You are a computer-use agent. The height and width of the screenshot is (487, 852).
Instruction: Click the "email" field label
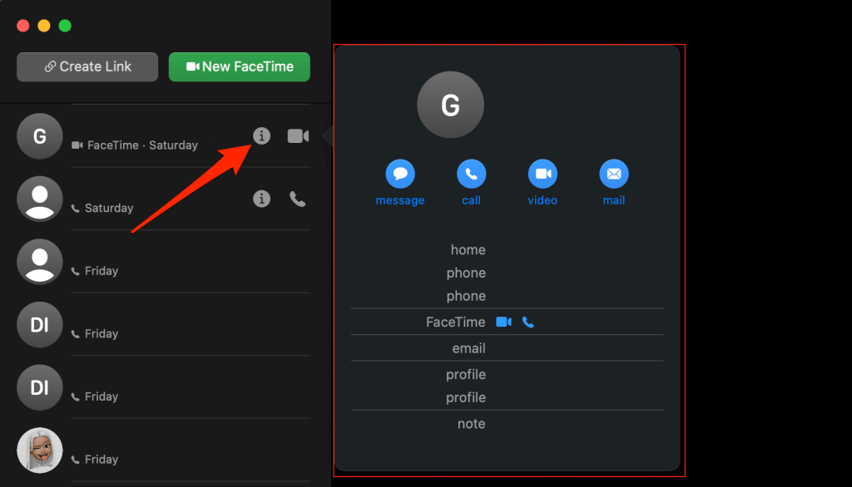[468, 348]
